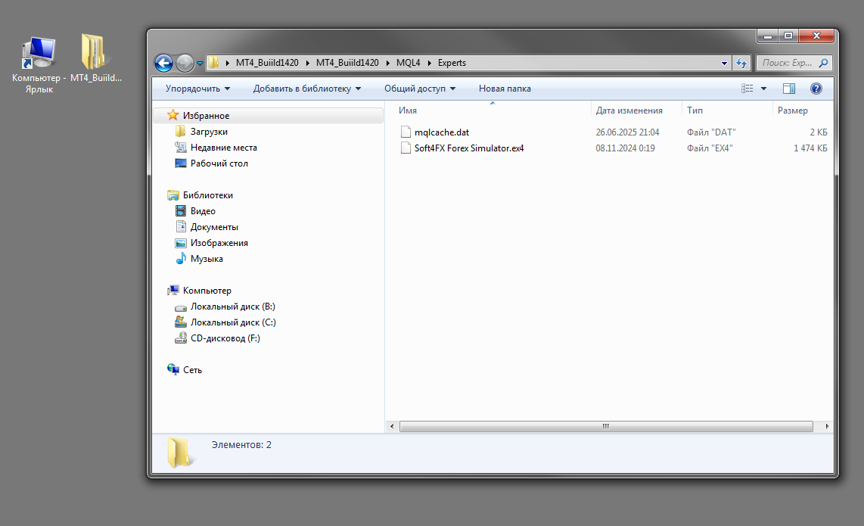Refresh the folder with the refresh icon
Screen dimensions: 864x526
[x=741, y=63]
